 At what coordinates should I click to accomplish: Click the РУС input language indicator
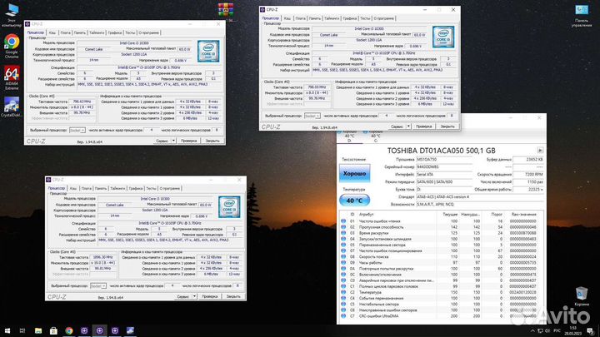tap(557, 331)
